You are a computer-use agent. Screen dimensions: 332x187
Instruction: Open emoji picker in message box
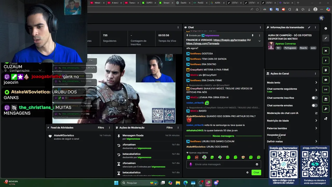(x=257, y=164)
